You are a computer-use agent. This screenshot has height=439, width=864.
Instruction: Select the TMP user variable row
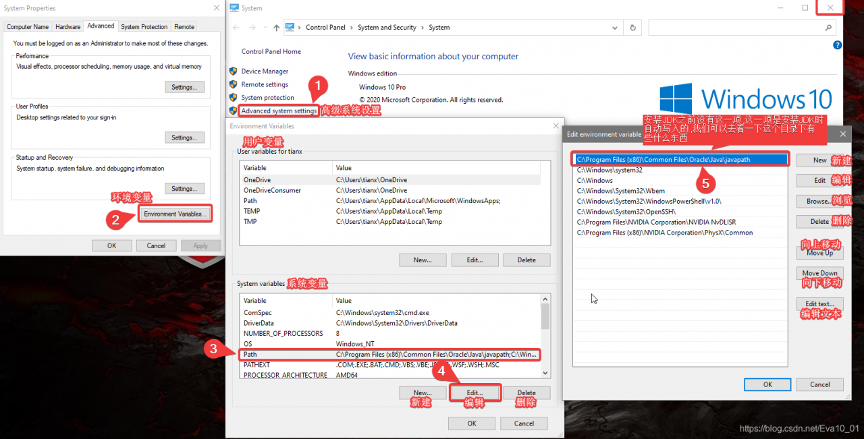point(390,221)
